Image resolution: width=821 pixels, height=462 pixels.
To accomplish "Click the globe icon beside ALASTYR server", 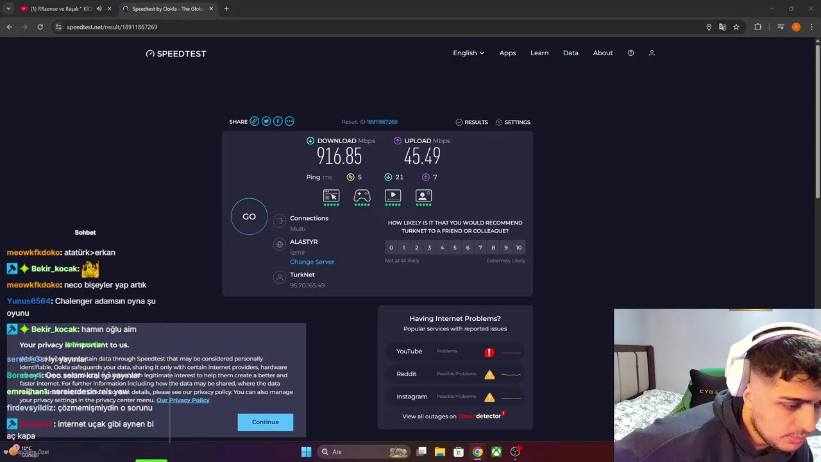I will [x=279, y=244].
